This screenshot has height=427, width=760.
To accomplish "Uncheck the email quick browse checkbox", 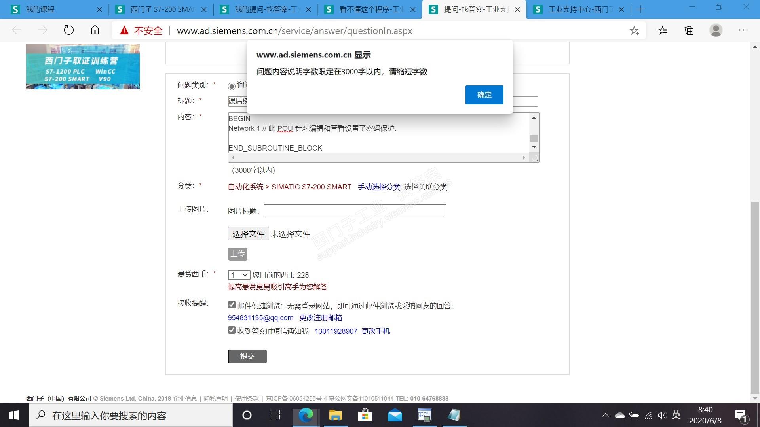I will 232,305.
